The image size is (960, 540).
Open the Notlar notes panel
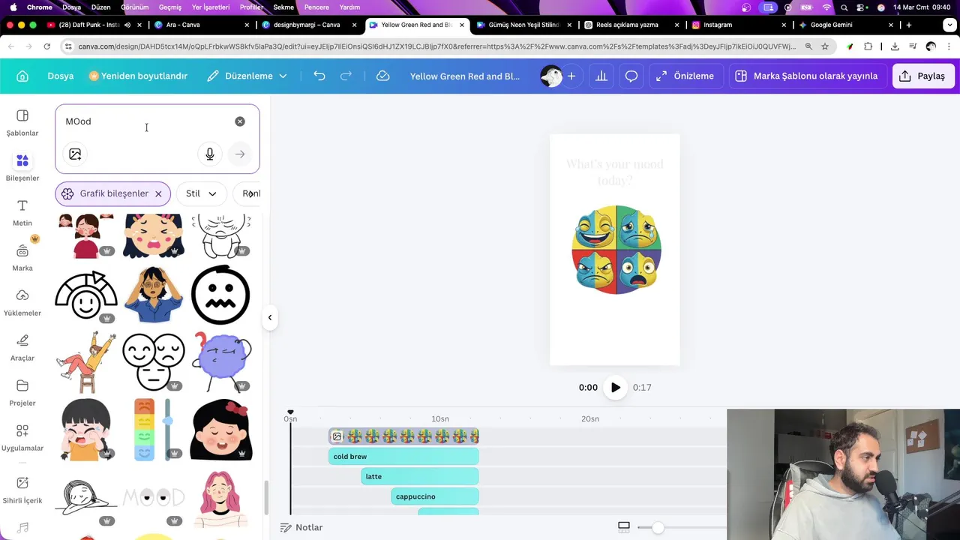coord(301,527)
